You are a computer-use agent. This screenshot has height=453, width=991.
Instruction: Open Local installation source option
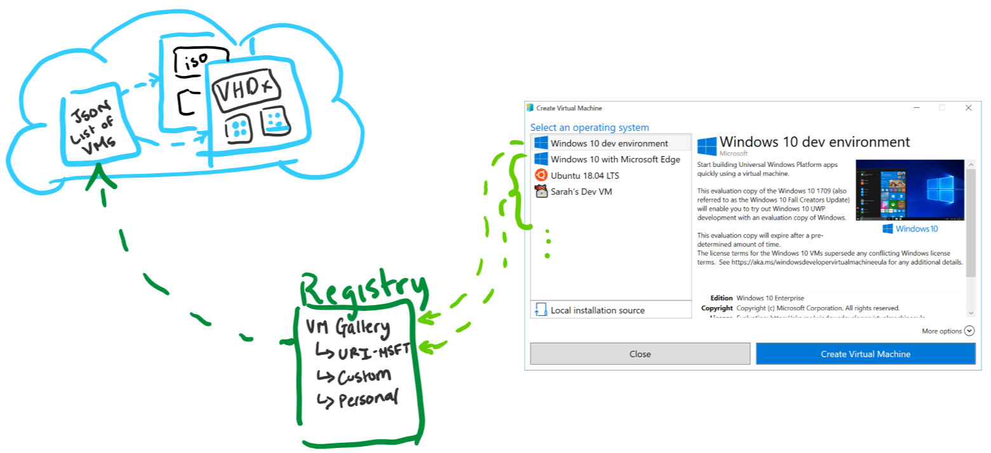tap(611, 310)
